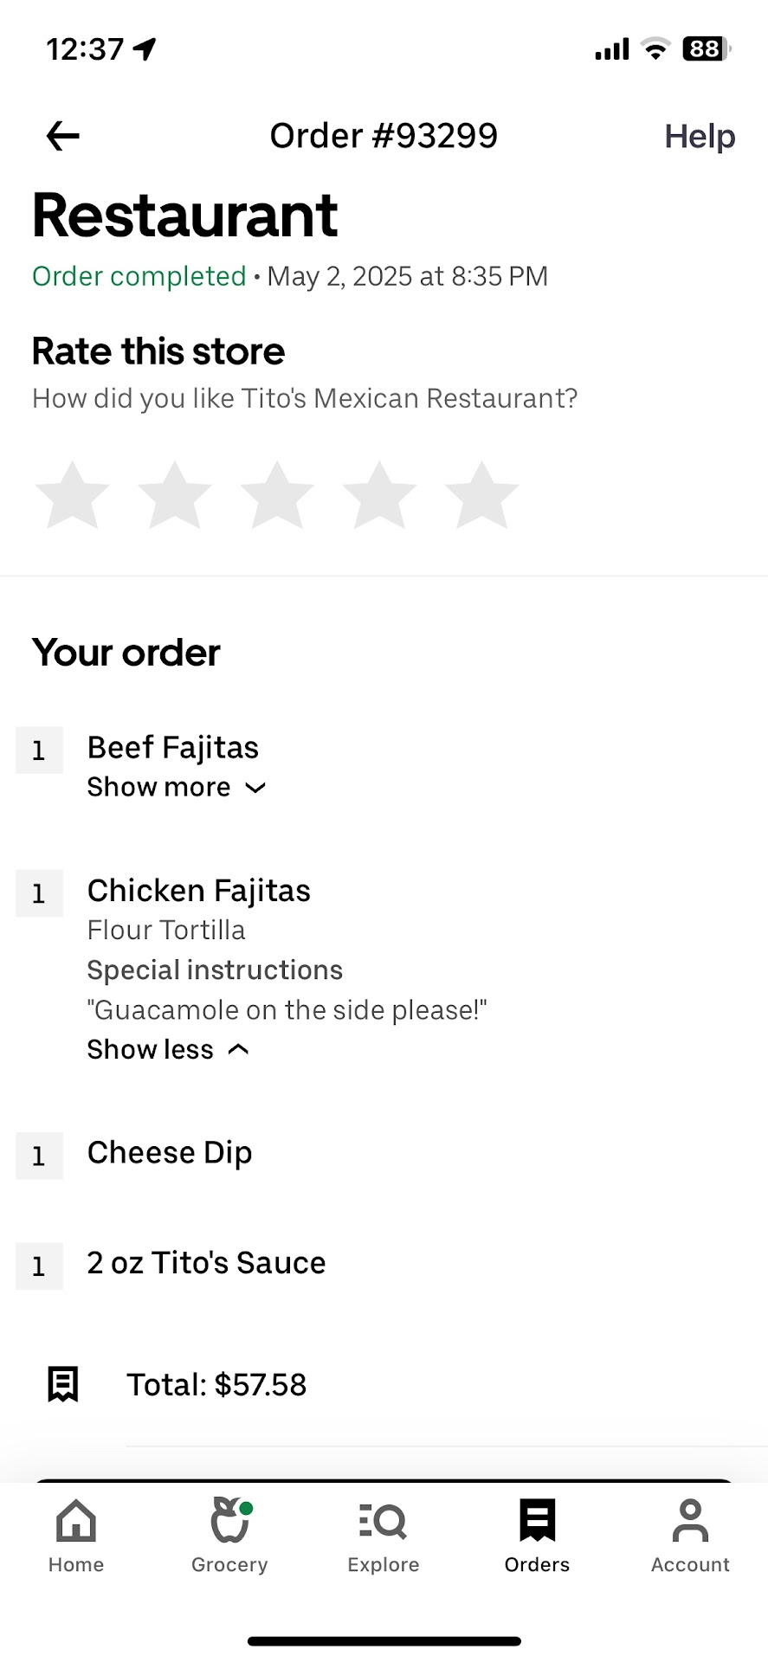This screenshot has height=1662, width=768.
Task: Select the Cheese Dip order item
Action: 170,1153
